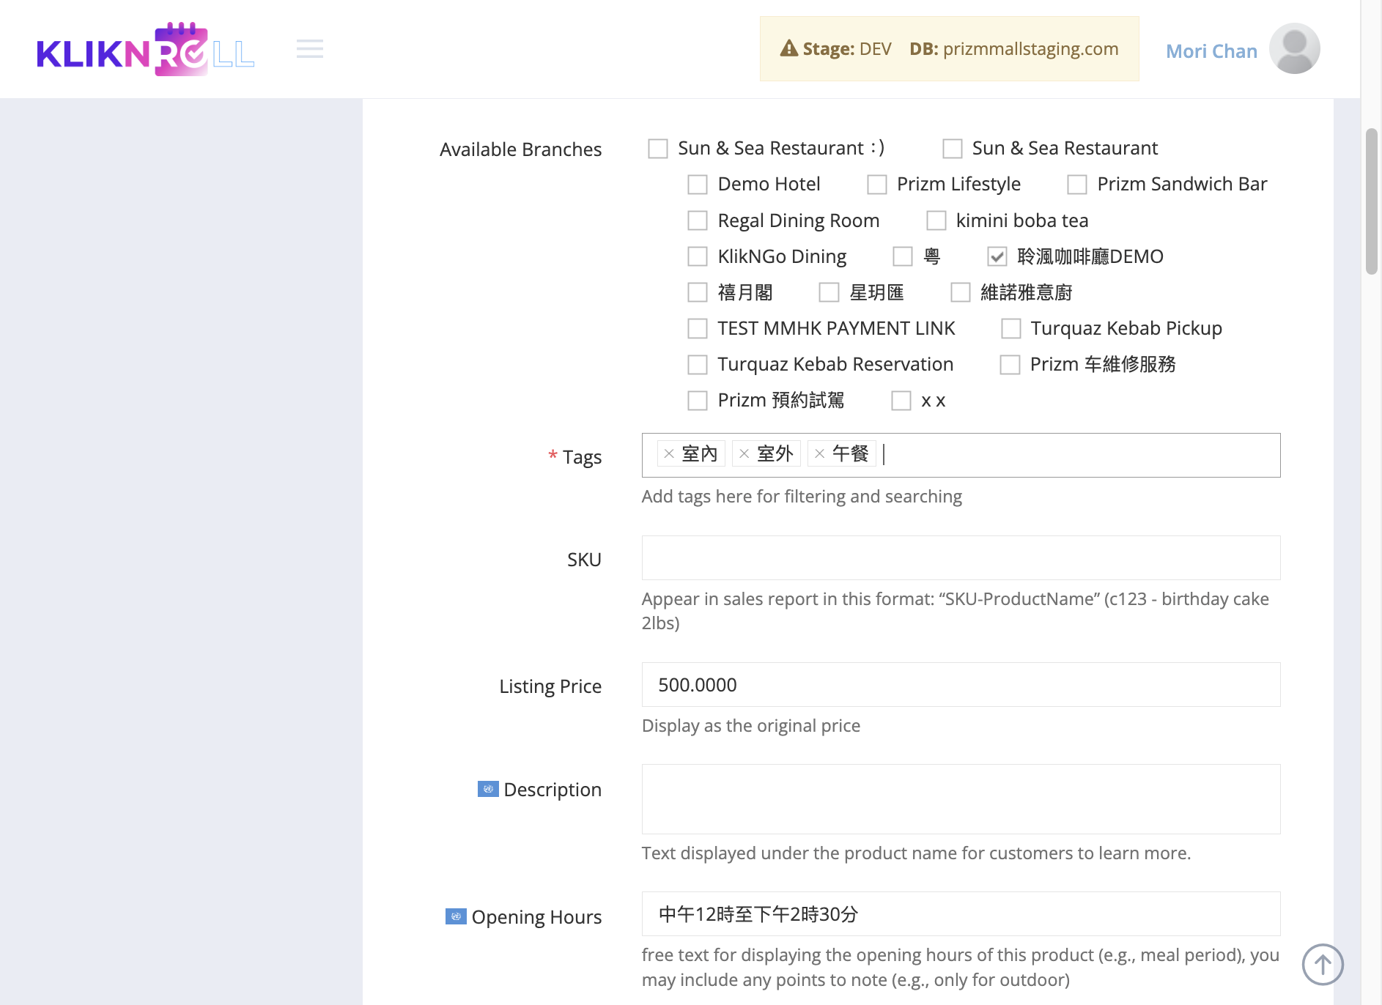Click the warning icon in Stage banner
Viewport: 1382px width, 1005px height.
789,48
